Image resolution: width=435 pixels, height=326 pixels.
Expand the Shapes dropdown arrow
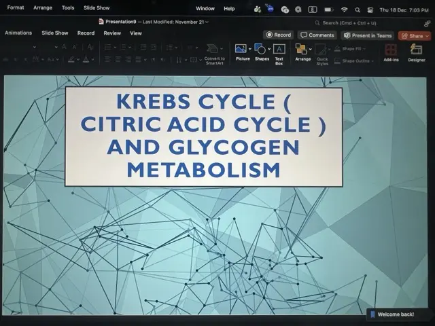click(x=269, y=49)
